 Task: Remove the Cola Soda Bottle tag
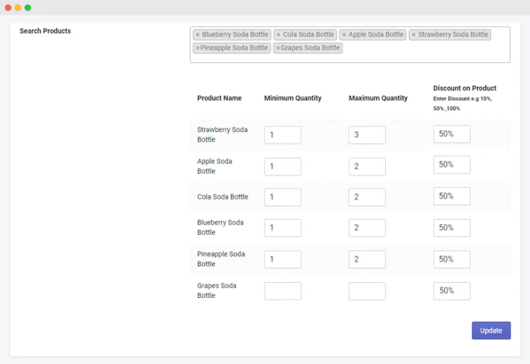278,35
